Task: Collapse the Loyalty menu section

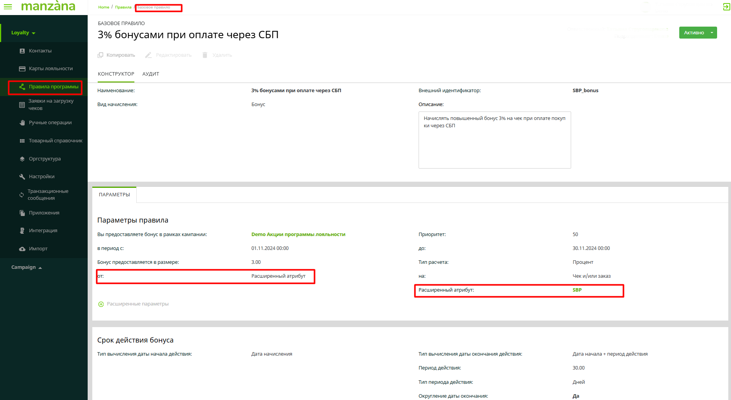Action: [x=23, y=33]
